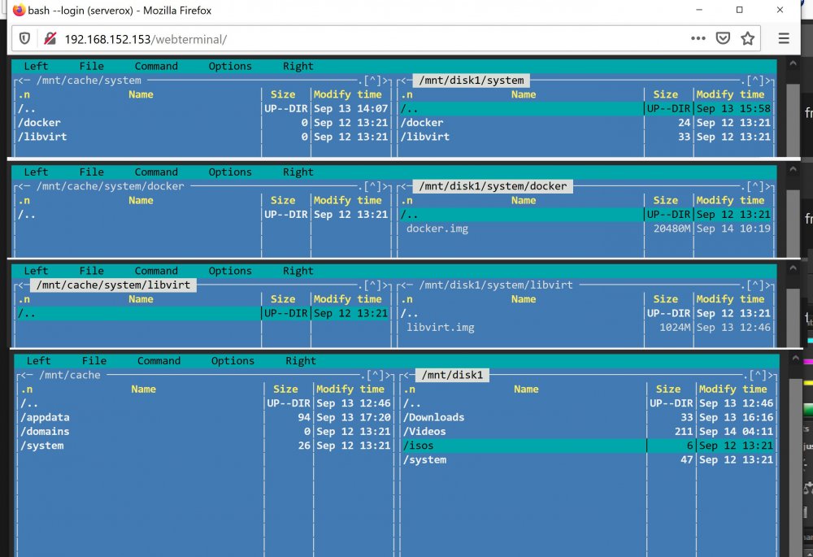Click scrollbar up arrow beside /mnt/disk1/system terminal
The width and height of the screenshot is (813, 557).
792,63
